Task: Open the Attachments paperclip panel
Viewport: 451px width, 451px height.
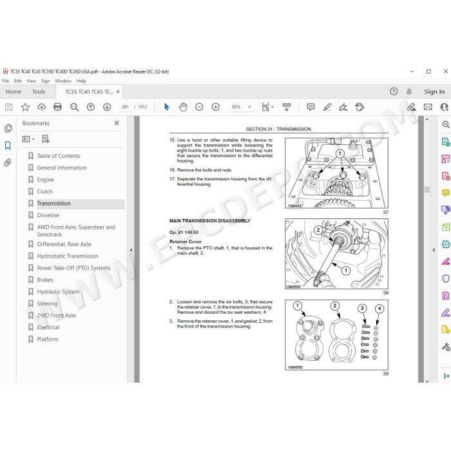Action: click(8, 162)
